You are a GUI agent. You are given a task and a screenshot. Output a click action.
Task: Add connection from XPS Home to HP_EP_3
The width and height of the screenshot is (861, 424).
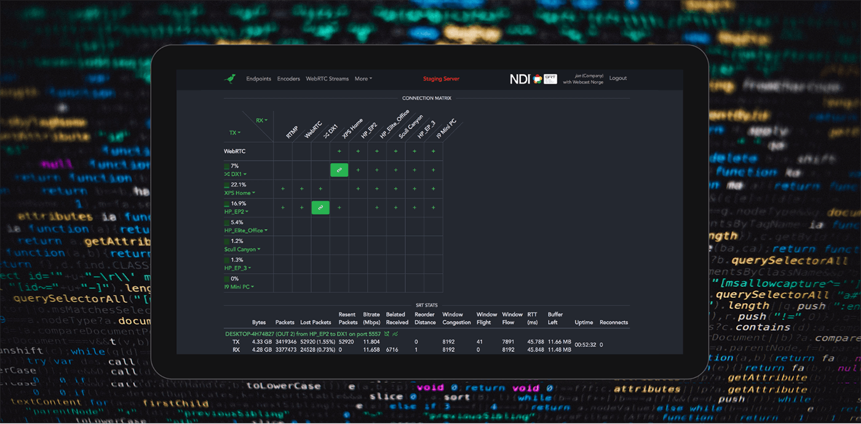point(415,189)
